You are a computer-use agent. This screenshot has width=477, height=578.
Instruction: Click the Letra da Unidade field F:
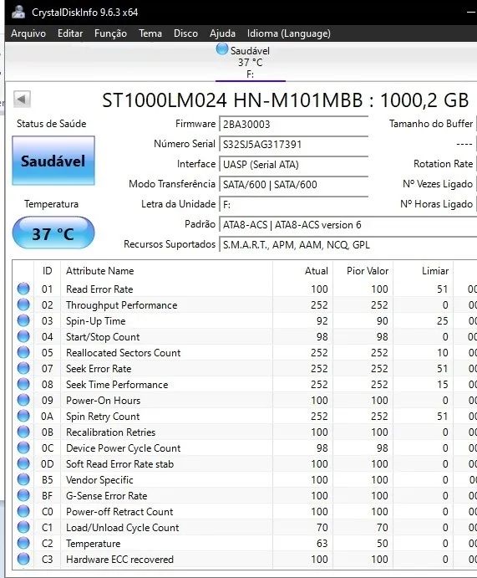coord(294,205)
